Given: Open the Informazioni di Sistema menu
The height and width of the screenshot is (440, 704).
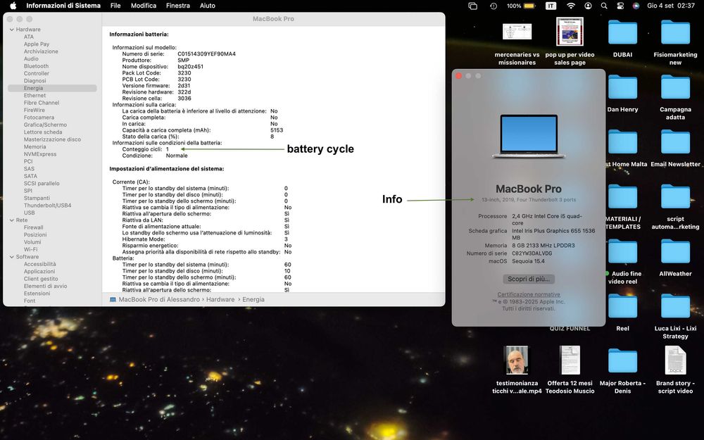Looking at the screenshot, I should click(63, 6).
